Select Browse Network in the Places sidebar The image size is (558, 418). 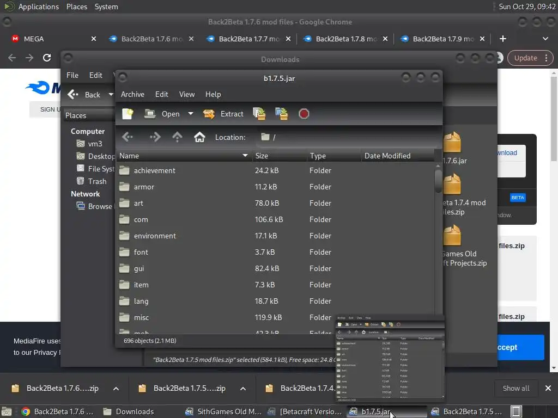point(95,206)
